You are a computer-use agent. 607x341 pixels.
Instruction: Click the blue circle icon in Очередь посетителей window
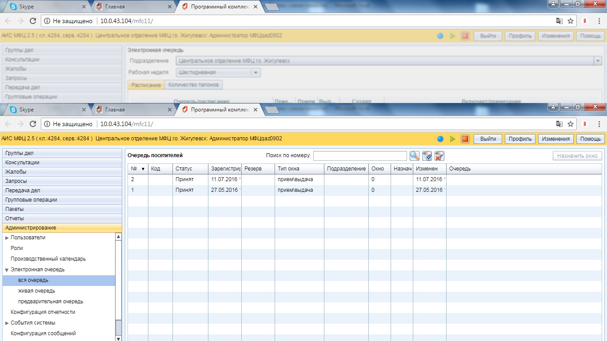click(440, 139)
